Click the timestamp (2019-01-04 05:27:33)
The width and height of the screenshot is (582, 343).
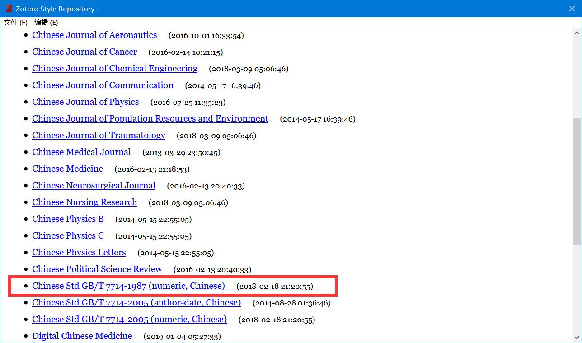pos(182,337)
